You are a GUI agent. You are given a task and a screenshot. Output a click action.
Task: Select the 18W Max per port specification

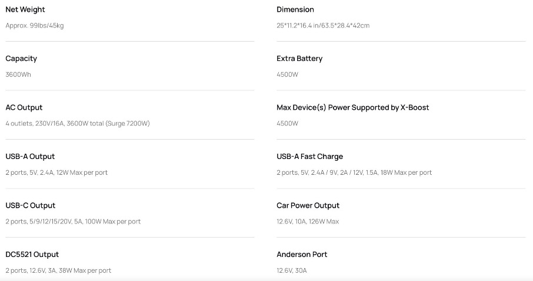406,172
